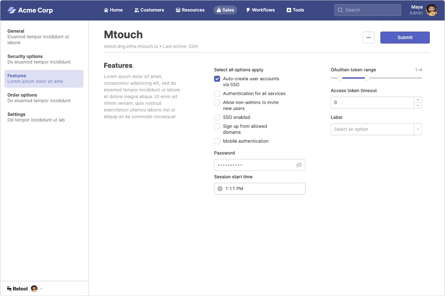
Task: Uncheck Auto-create user accounts via SSO
Action: coord(217,79)
